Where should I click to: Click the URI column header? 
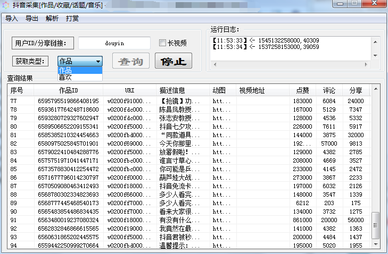(x=130, y=90)
